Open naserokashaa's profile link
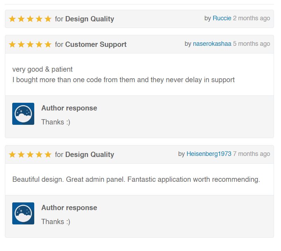 pos(212,44)
